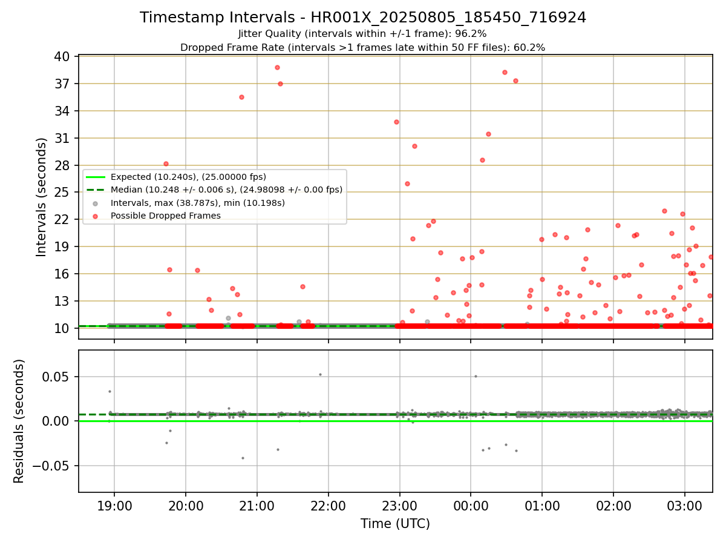Click the 03:00 tick label
This screenshot has height=545, width=726.
(685, 506)
